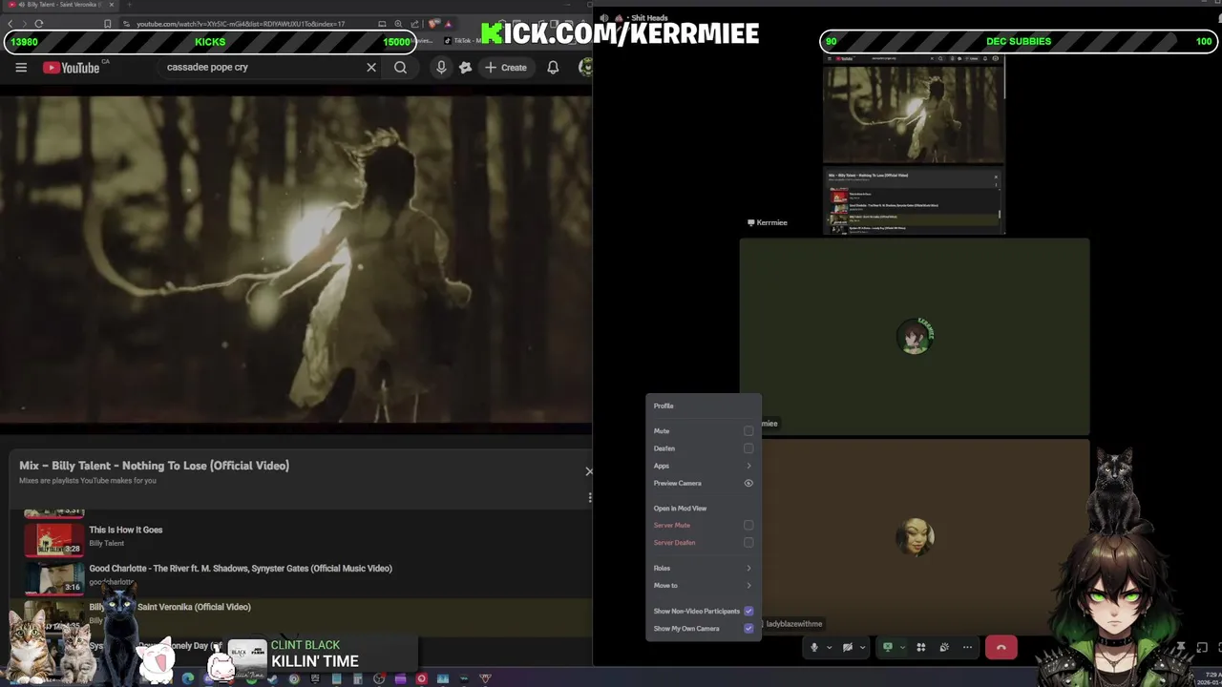Open screen share options dropdown arrow
The height and width of the screenshot is (687, 1222).
click(902, 647)
